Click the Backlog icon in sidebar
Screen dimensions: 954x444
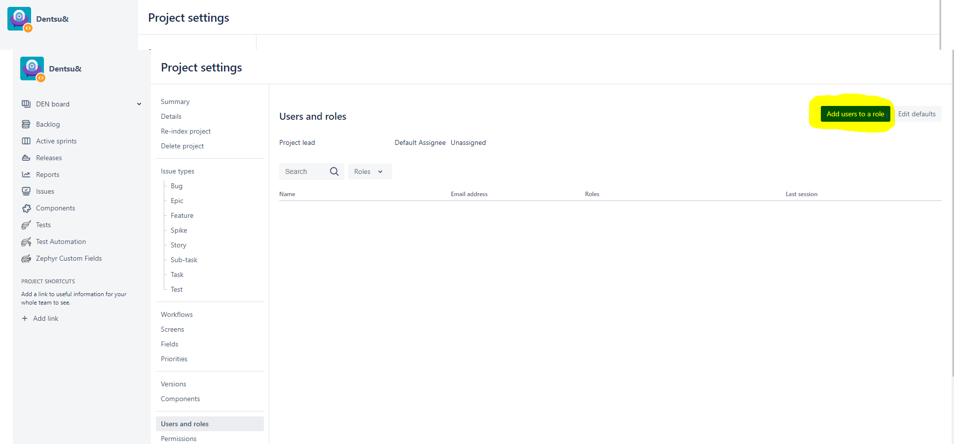coord(26,124)
